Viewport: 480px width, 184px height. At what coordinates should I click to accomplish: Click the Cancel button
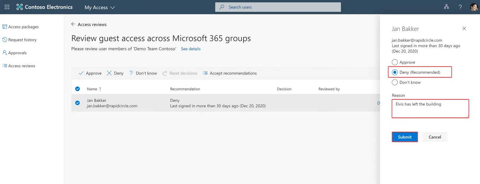(435, 137)
